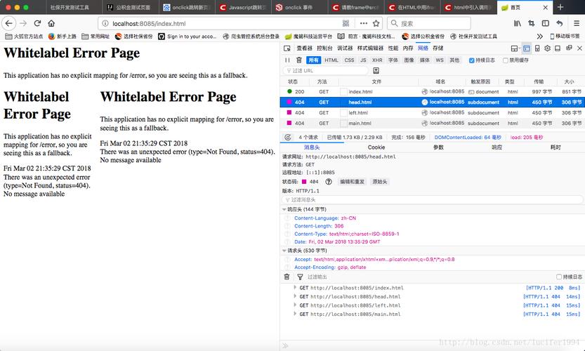
Task: Filter requests by HTML type
Action: tap(331, 60)
